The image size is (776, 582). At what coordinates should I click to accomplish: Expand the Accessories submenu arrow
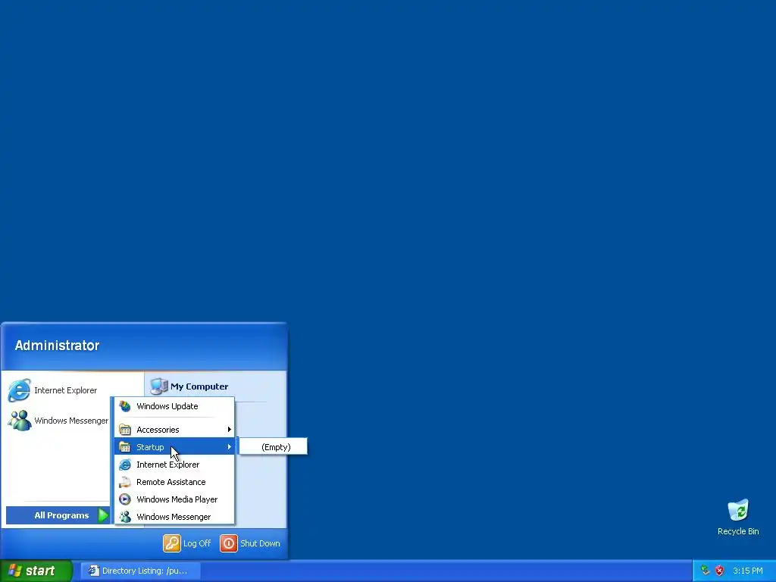click(x=229, y=430)
